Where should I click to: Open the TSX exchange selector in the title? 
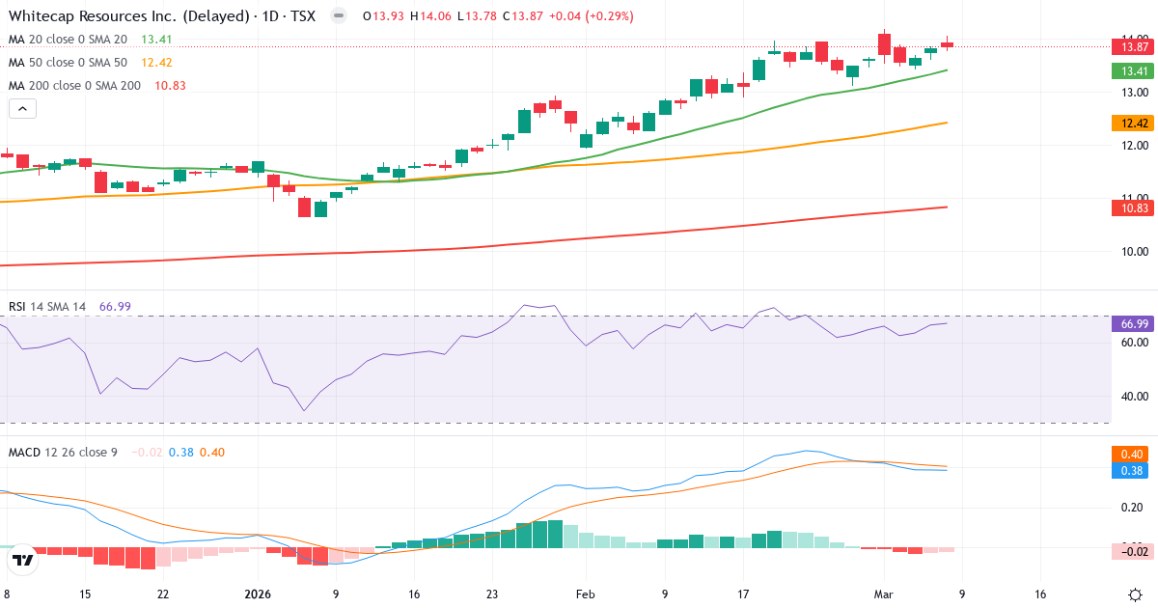click(x=305, y=15)
